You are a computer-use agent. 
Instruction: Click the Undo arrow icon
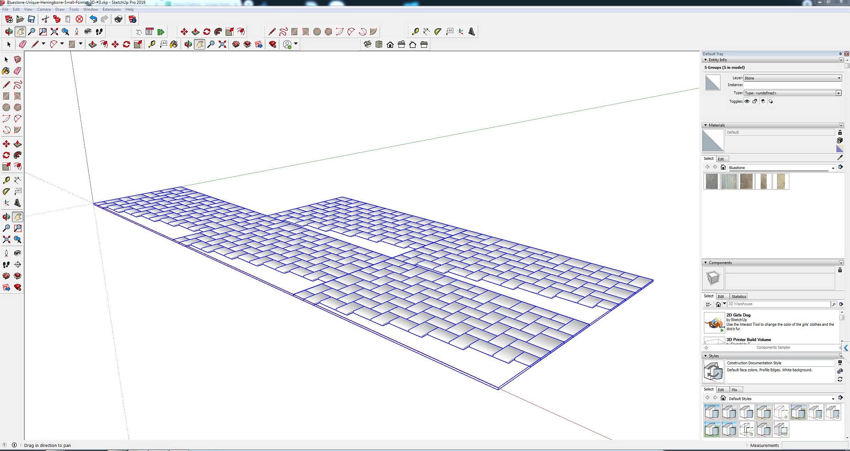(93, 19)
